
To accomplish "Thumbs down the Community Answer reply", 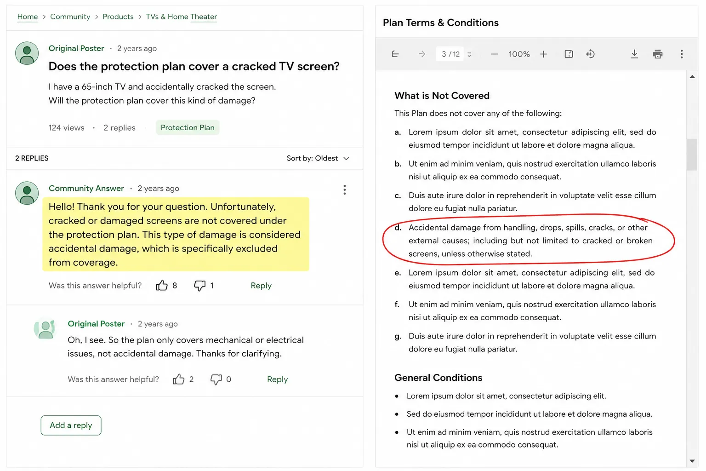I will point(199,286).
